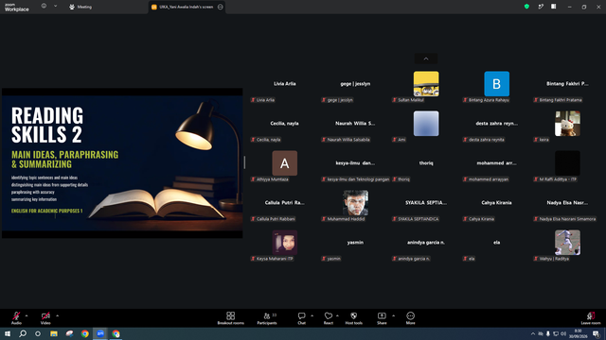The width and height of the screenshot is (606, 340).
Task: Select Bintang Azura Rahayu's B avatar
Action: point(496,84)
